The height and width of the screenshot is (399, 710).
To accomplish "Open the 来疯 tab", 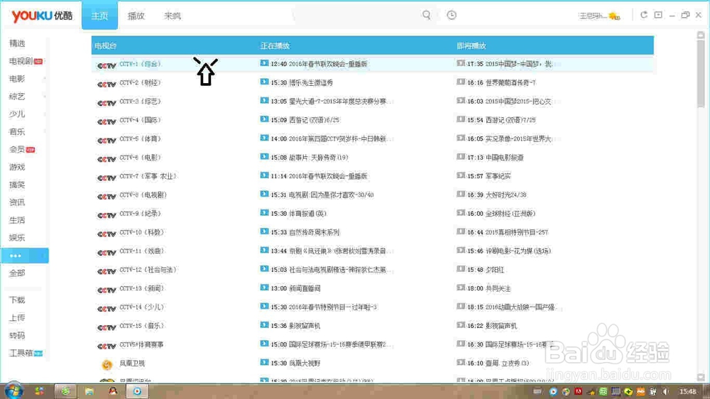I will [x=172, y=16].
